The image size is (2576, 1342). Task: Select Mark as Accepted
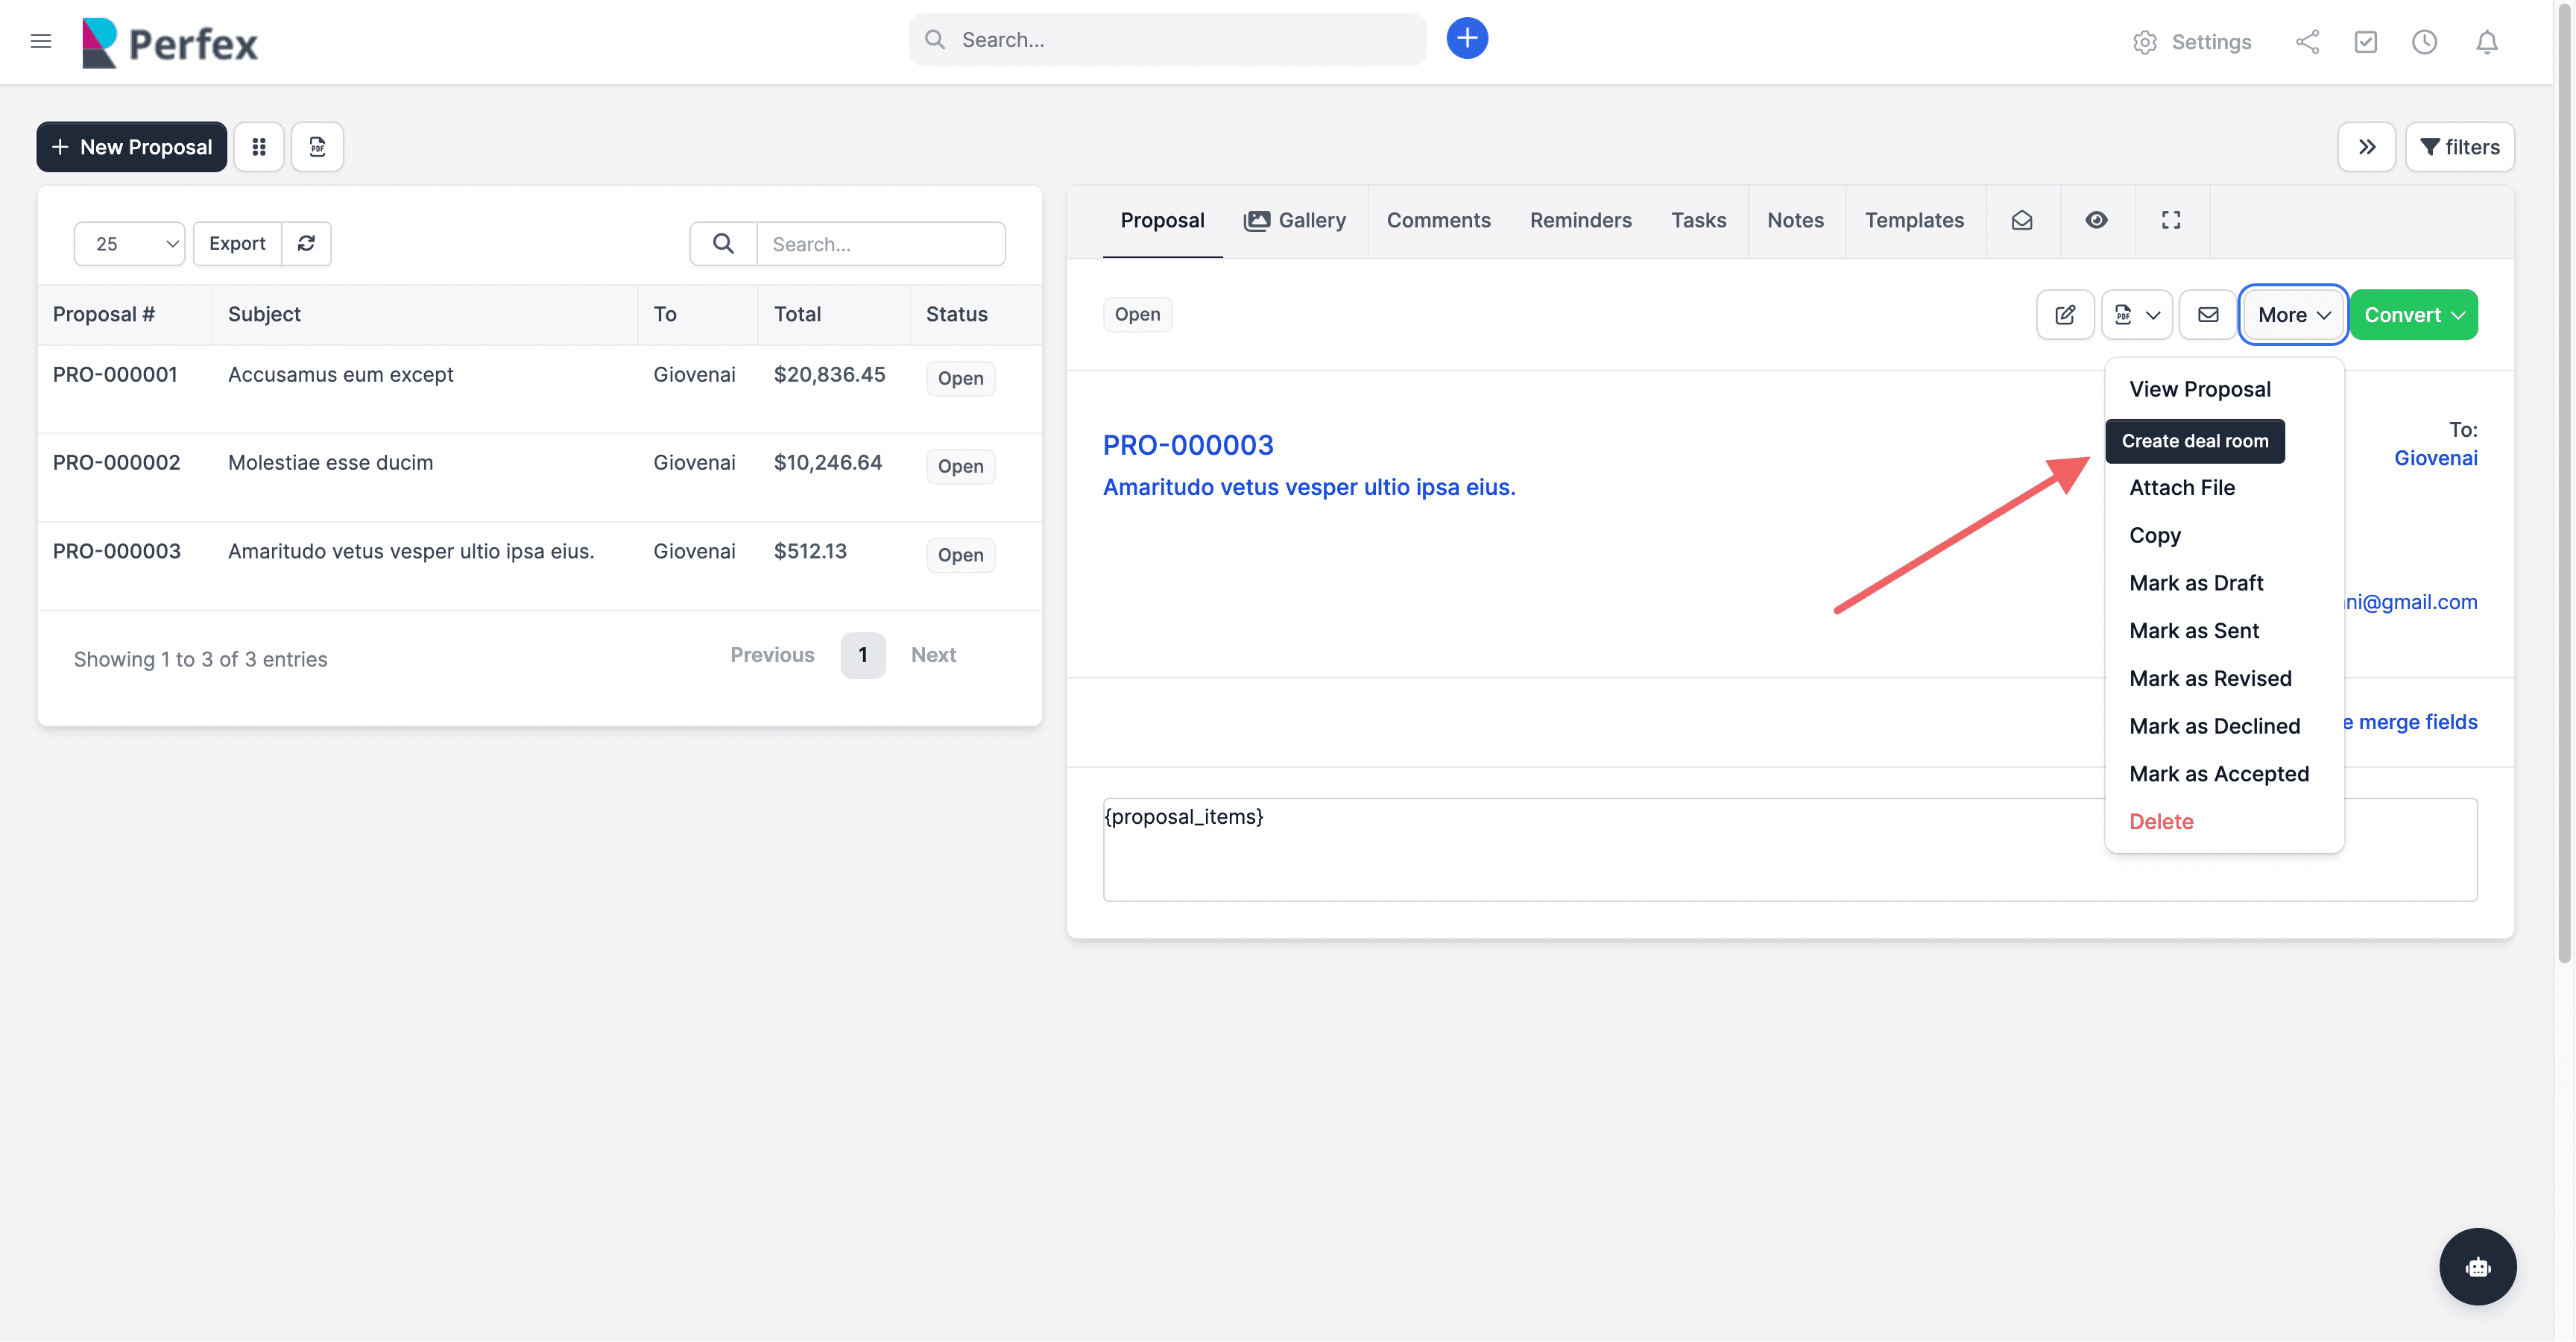[2219, 774]
